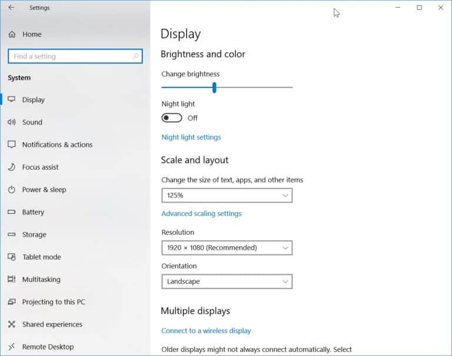Open Advanced scaling settings link

click(x=201, y=214)
